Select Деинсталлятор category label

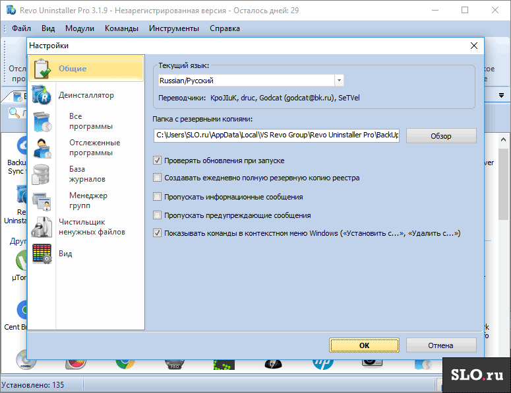pyautogui.click(x=86, y=95)
